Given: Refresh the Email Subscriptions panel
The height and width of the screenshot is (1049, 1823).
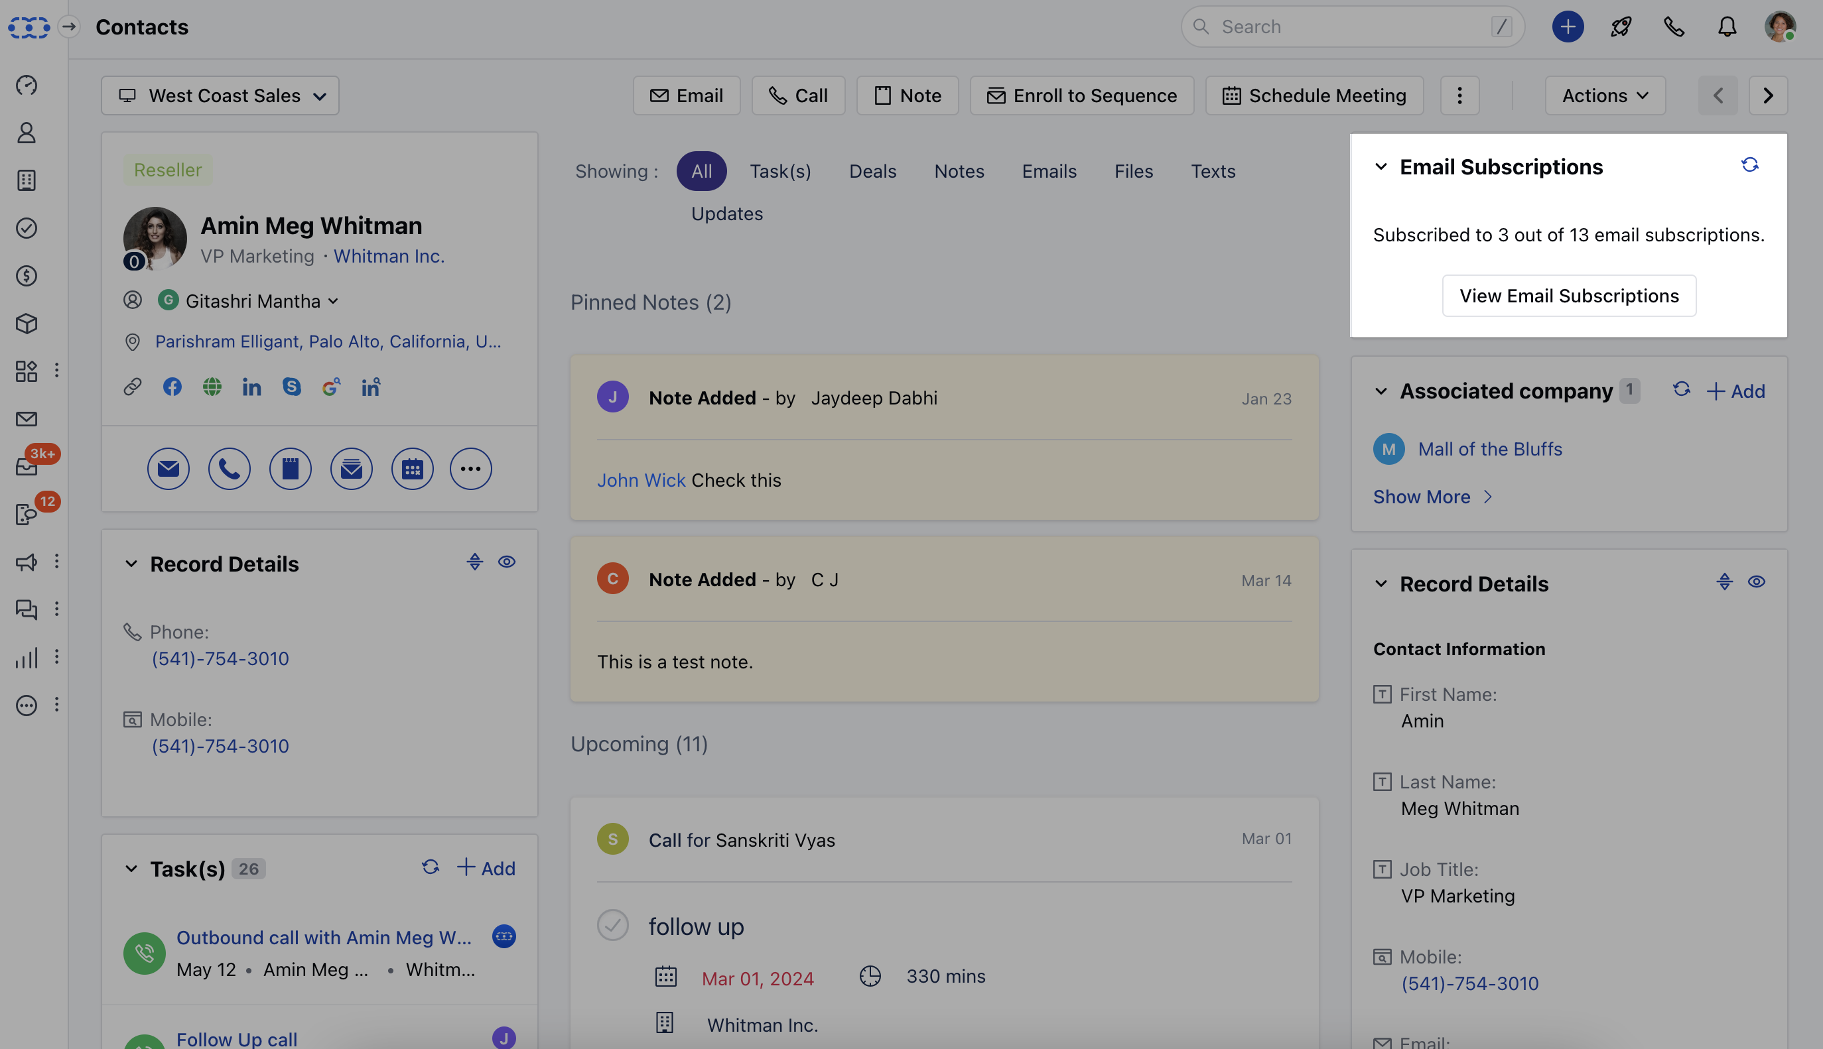Looking at the screenshot, I should click(1749, 166).
